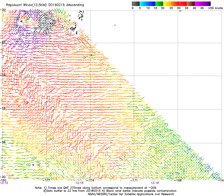This screenshot has width=224, height=196.
Task: Select the yellow 20-25 knots color bar segment
Action: [167, 4]
